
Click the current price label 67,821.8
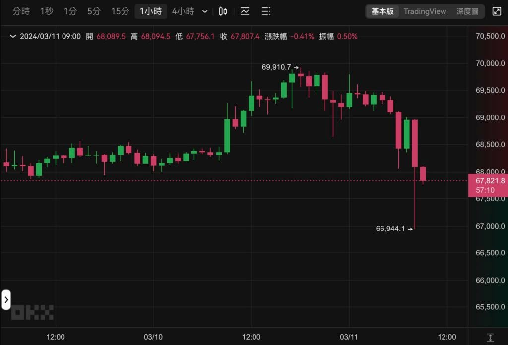coord(490,181)
